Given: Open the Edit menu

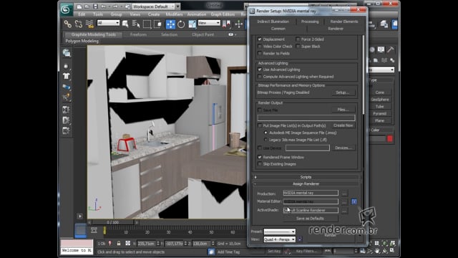Looking at the screenshot, I should coord(82,14).
